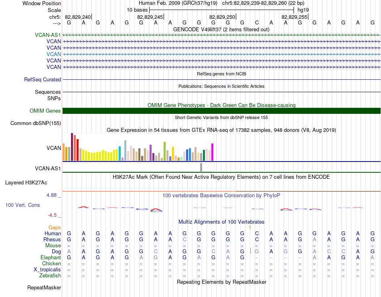Click the RepeatMasker track label
Screen dimensions: 381x297
(44, 288)
